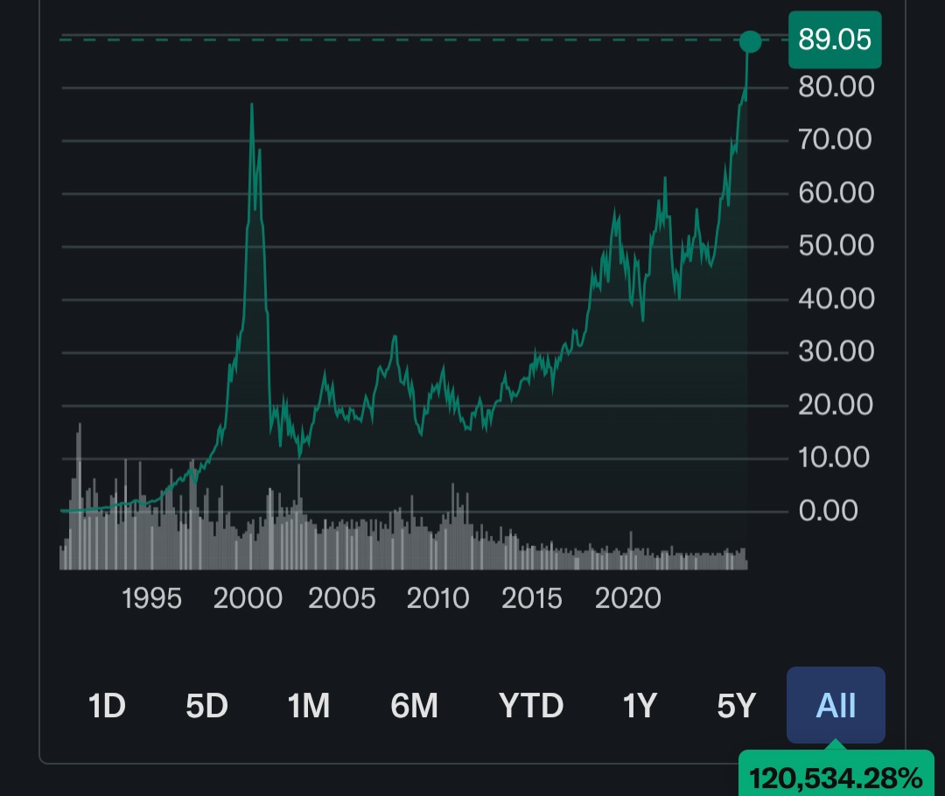This screenshot has width=945, height=796.
Task: Switch chart to the 6M range
Action: [414, 705]
